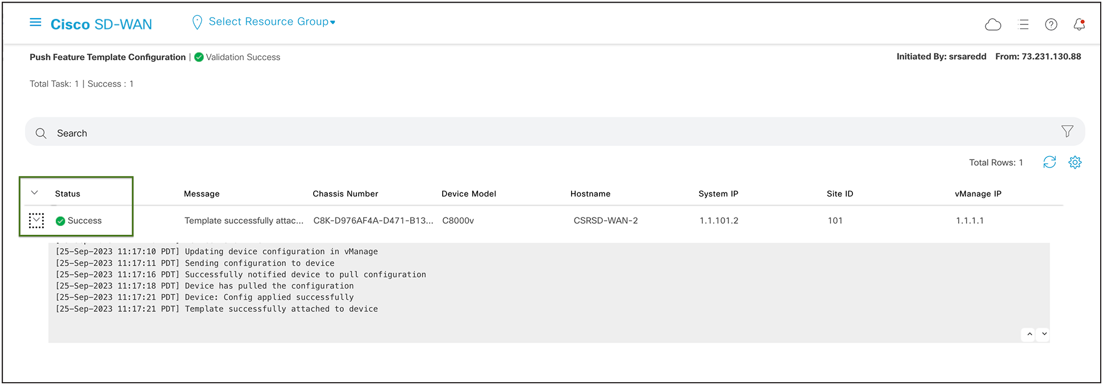Sort by Message column header
This screenshot has height=385, width=1103.
(x=202, y=194)
